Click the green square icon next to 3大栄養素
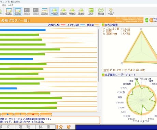The height and width of the screenshot is (130, 157). coord(103,25)
